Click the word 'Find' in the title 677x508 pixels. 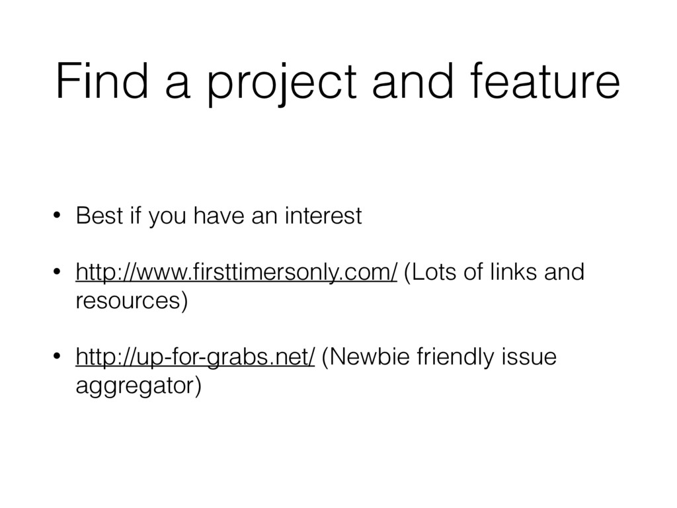coord(102,80)
